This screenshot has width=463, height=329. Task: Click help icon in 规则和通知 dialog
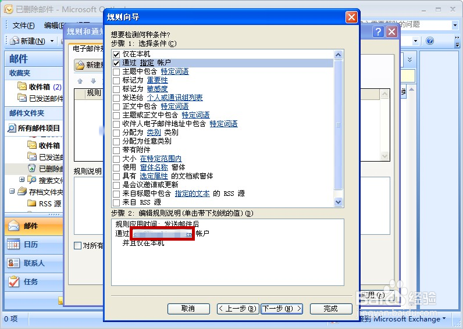378,31
